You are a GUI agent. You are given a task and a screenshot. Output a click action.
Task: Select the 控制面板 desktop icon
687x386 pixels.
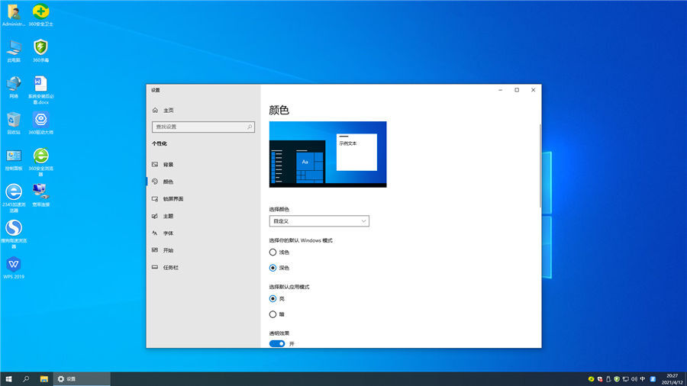[x=14, y=159]
